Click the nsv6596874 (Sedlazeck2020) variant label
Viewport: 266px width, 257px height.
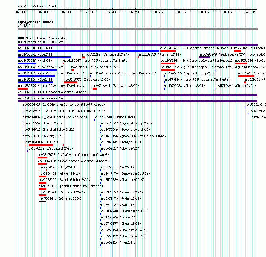tap(41, 42)
